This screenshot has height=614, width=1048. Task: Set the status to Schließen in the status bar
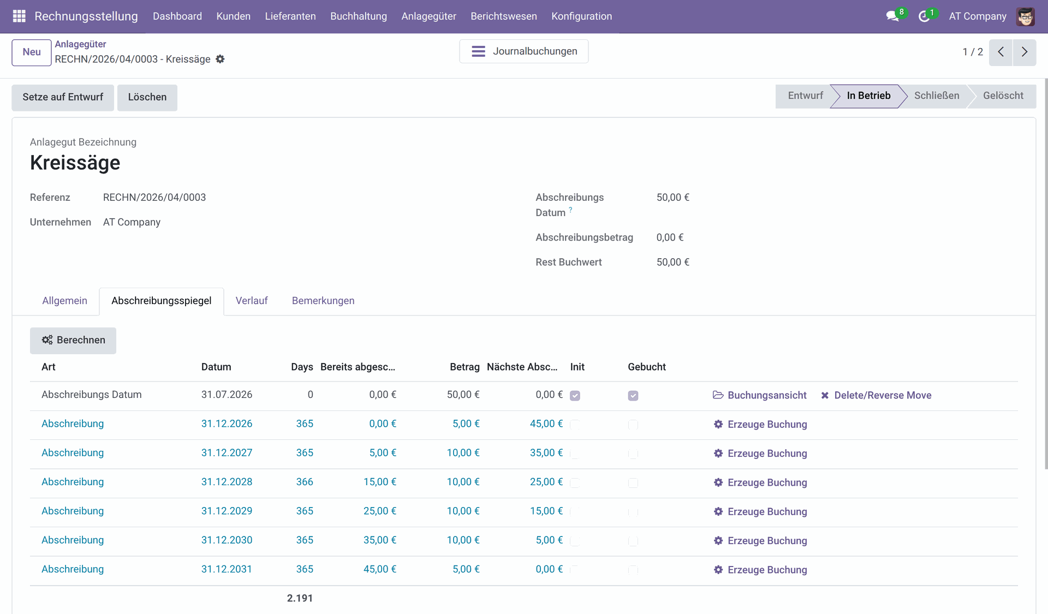click(936, 96)
